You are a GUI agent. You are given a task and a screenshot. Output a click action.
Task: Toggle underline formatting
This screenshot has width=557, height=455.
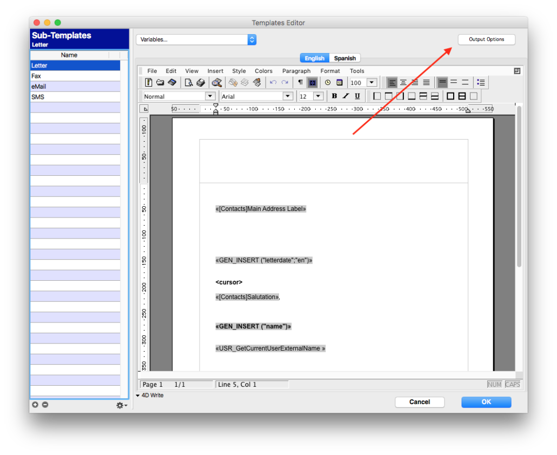357,96
